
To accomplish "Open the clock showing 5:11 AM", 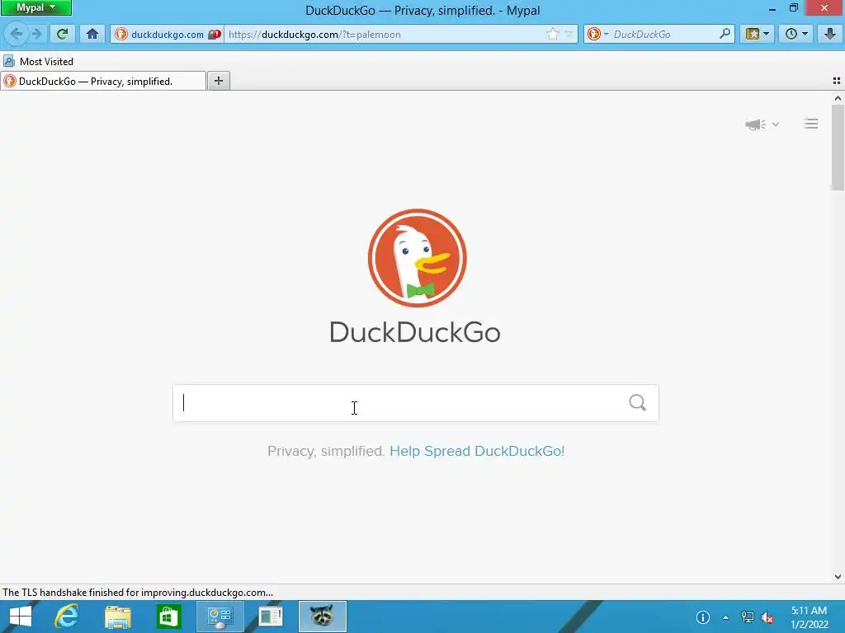I will tap(809, 617).
